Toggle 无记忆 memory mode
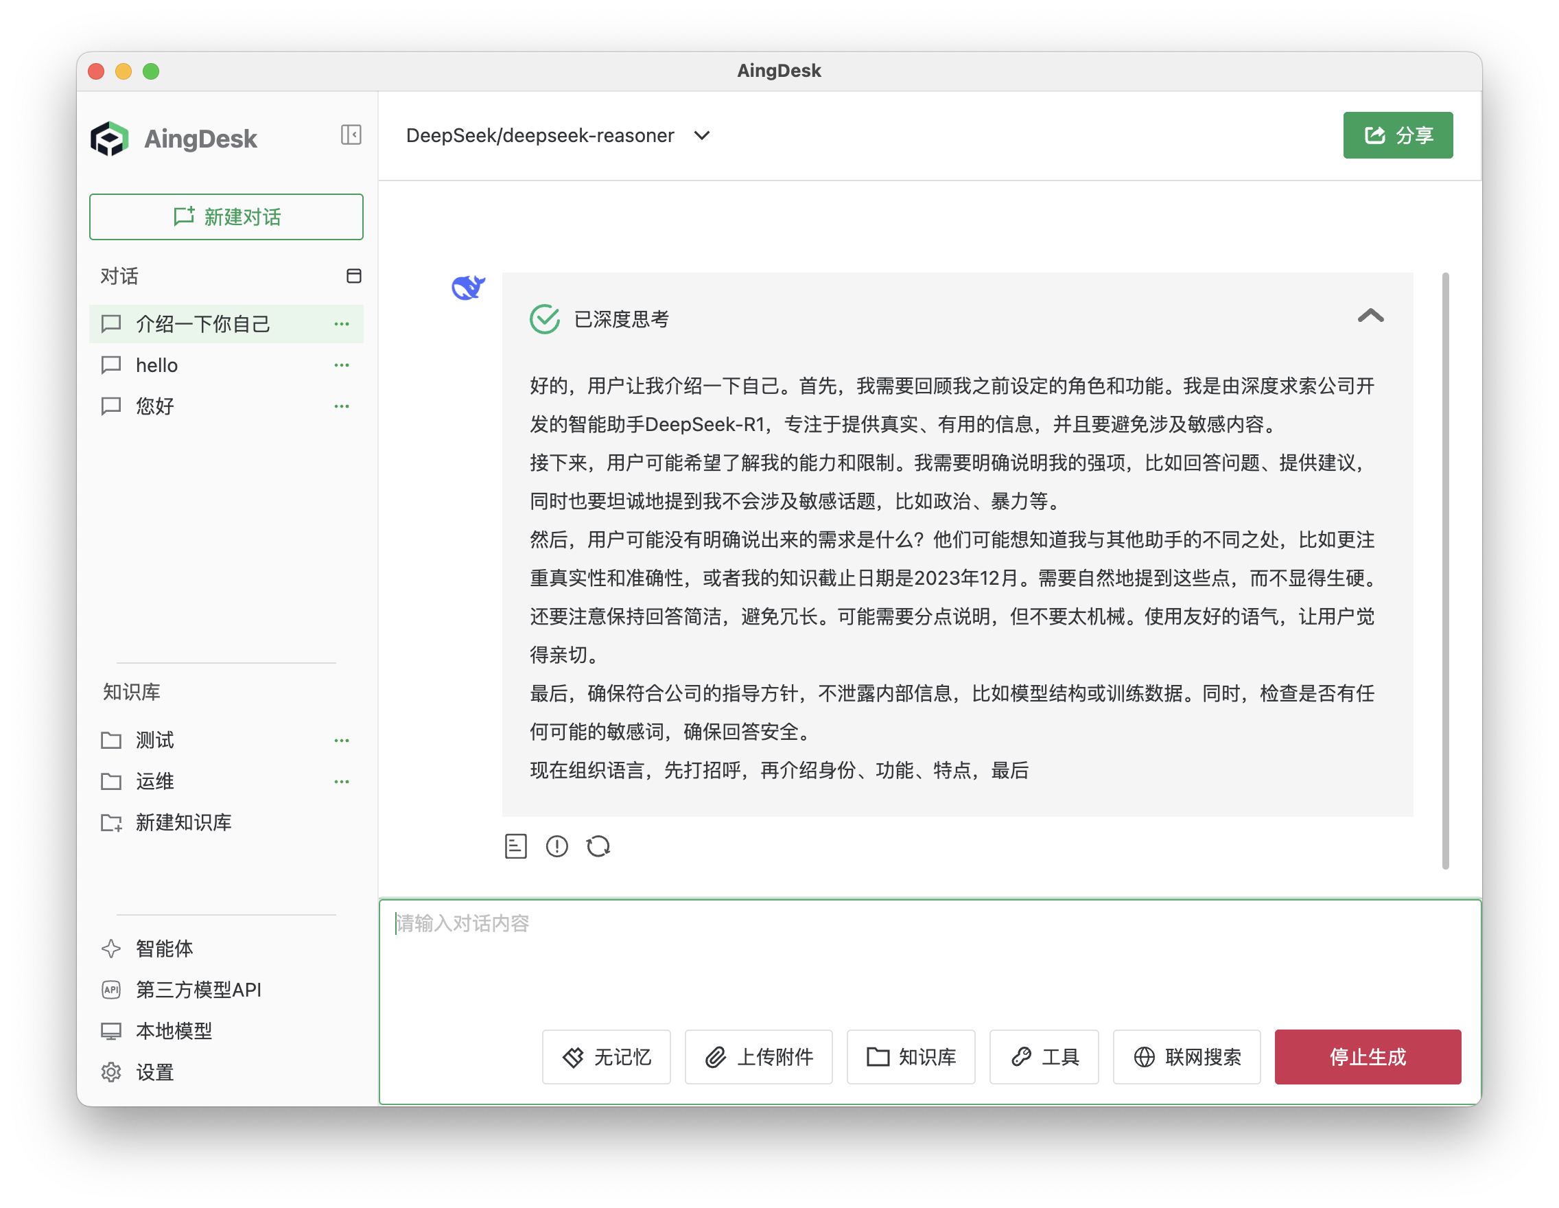The height and width of the screenshot is (1208, 1559). pos(606,1058)
